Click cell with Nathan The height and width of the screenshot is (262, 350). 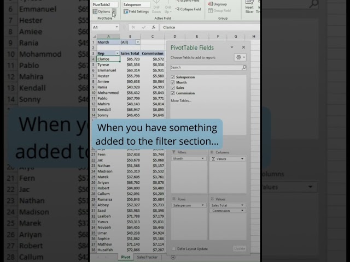pyautogui.click(x=108, y=165)
